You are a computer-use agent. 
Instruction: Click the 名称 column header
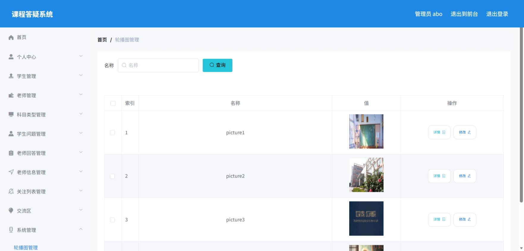click(235, 103)
